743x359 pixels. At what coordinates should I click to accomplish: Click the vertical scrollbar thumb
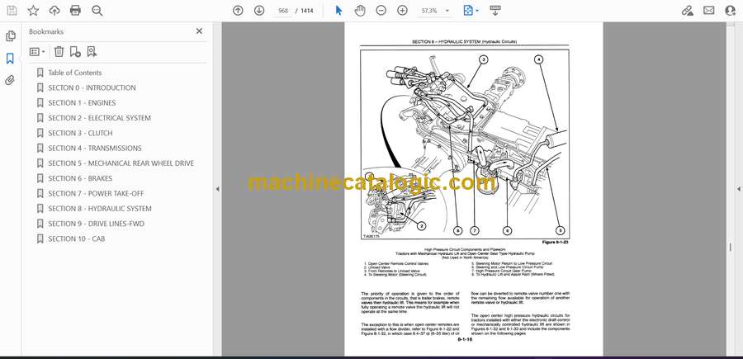pos(731,247)
